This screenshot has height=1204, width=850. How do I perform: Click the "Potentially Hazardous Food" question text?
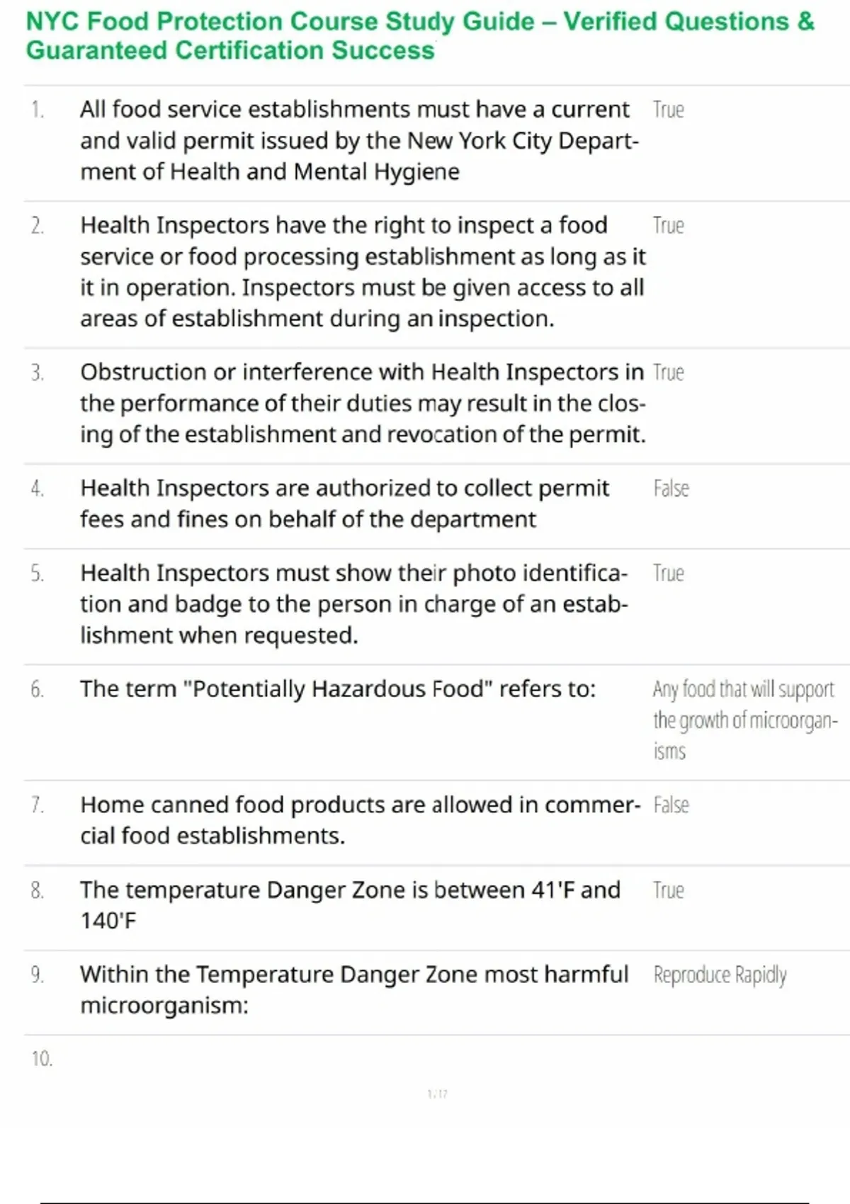click(338, 689)
